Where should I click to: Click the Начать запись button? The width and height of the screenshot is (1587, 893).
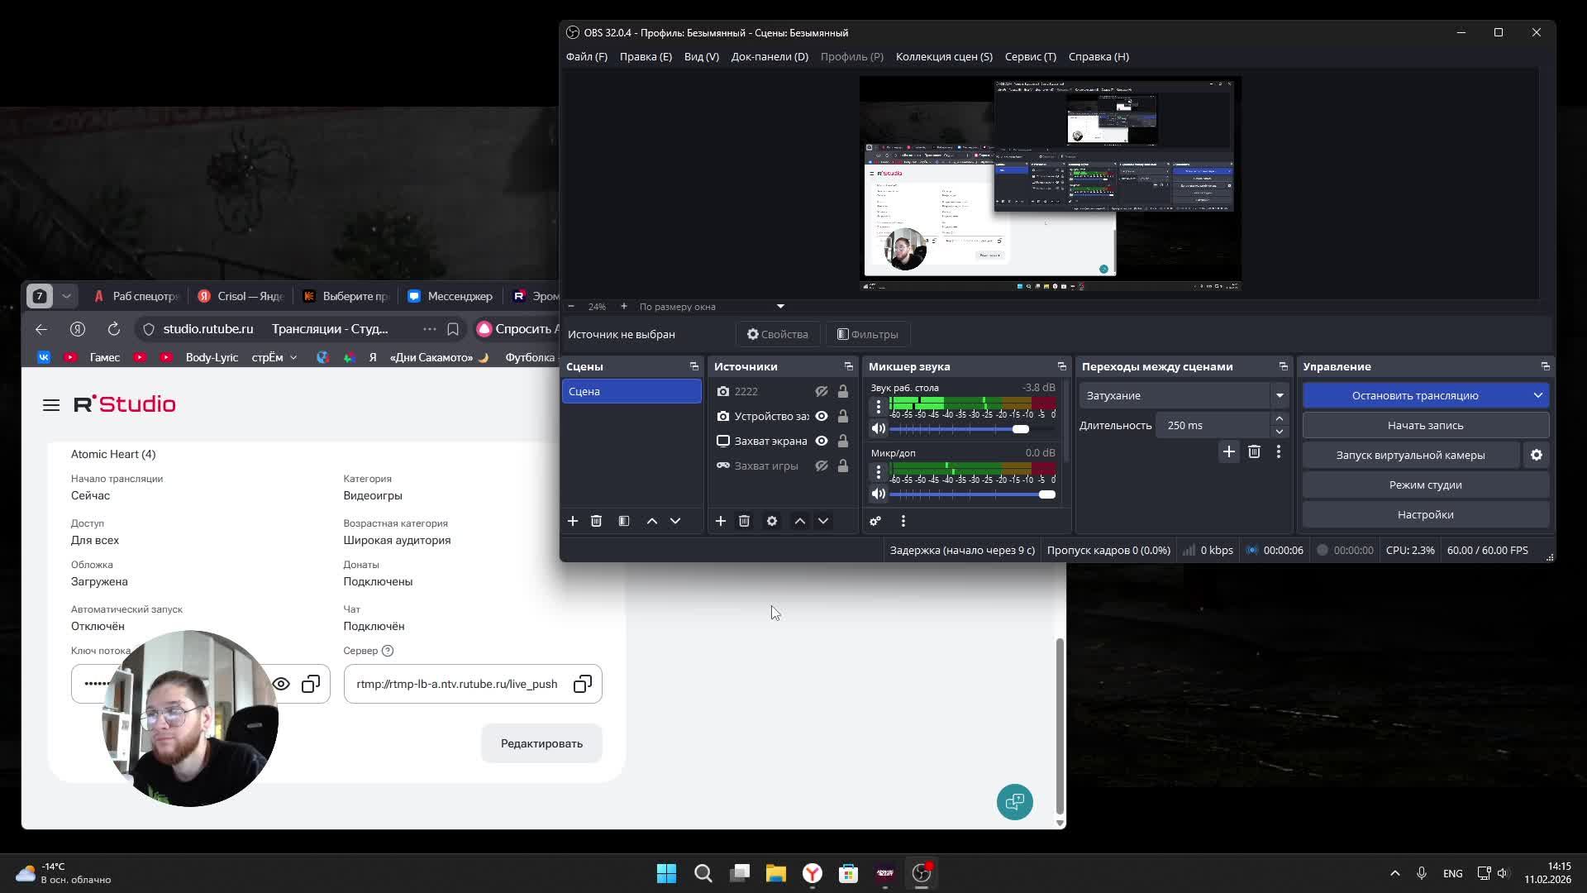click(1424, 425)
